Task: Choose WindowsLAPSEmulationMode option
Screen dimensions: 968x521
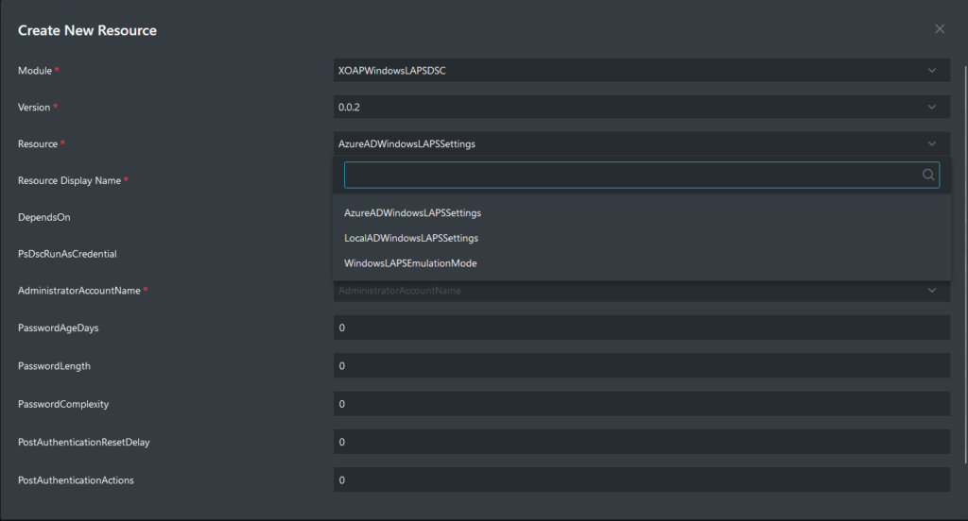Action: point(410,263)
